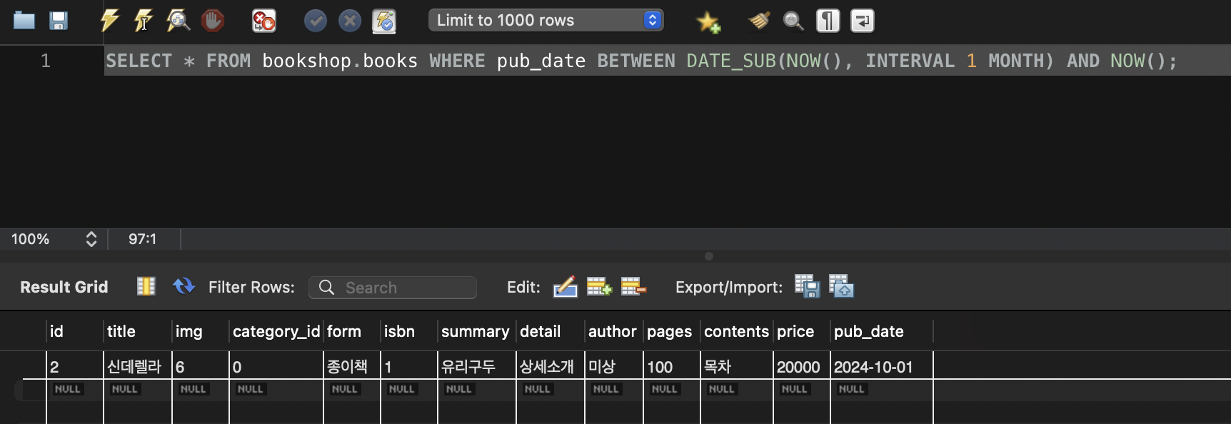1231x424 pixels.
Task: Click the Filter Rows search field
Action: tap(393, 287)
